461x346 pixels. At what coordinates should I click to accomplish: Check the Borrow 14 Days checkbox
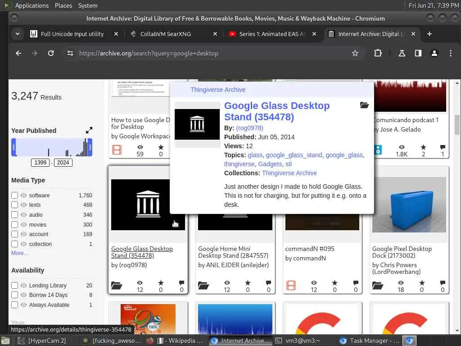15,295
